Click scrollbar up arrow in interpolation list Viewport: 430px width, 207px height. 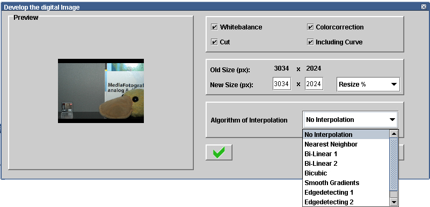[x=394, y=134]
